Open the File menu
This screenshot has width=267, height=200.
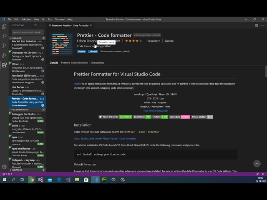[x=10, y=20]
